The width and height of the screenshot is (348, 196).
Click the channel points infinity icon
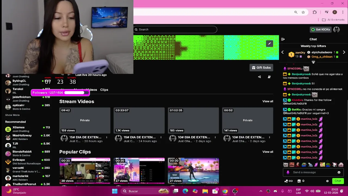pos(288,181)
